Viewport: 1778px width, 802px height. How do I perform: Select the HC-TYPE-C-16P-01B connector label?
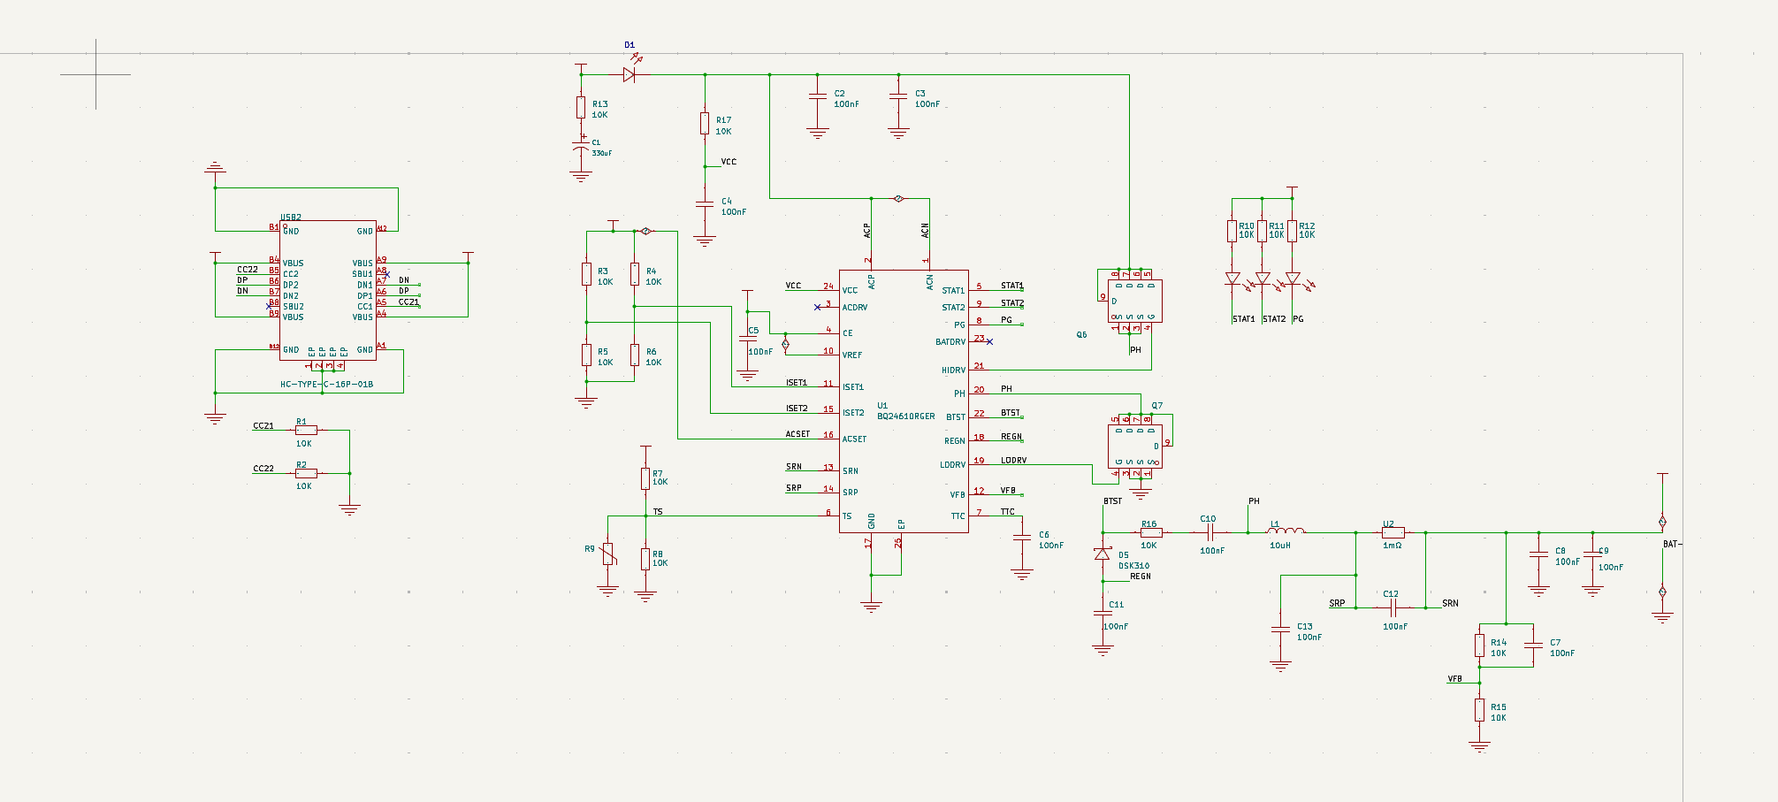tap(326, 385)
